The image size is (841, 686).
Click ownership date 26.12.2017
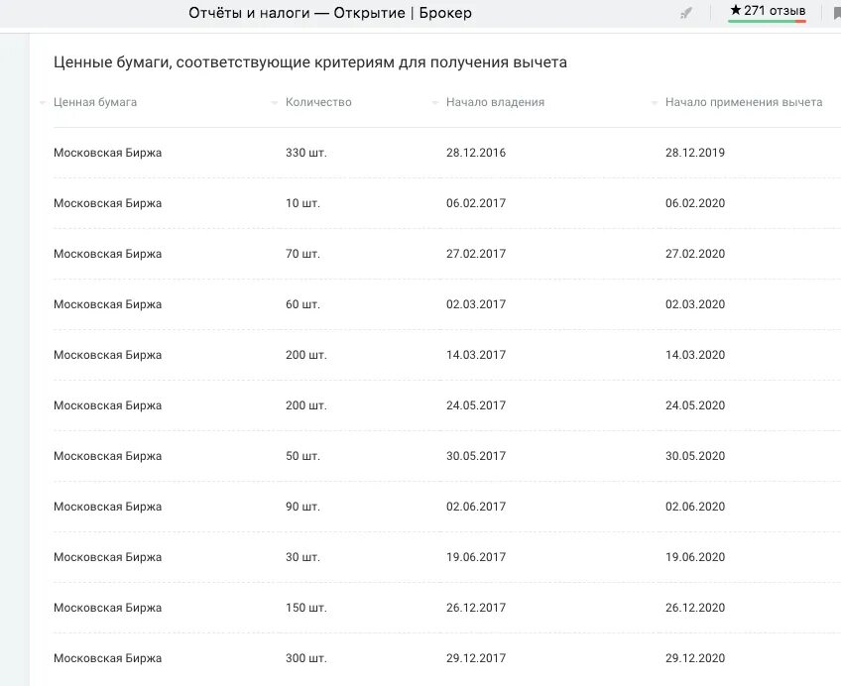(476, 608)
